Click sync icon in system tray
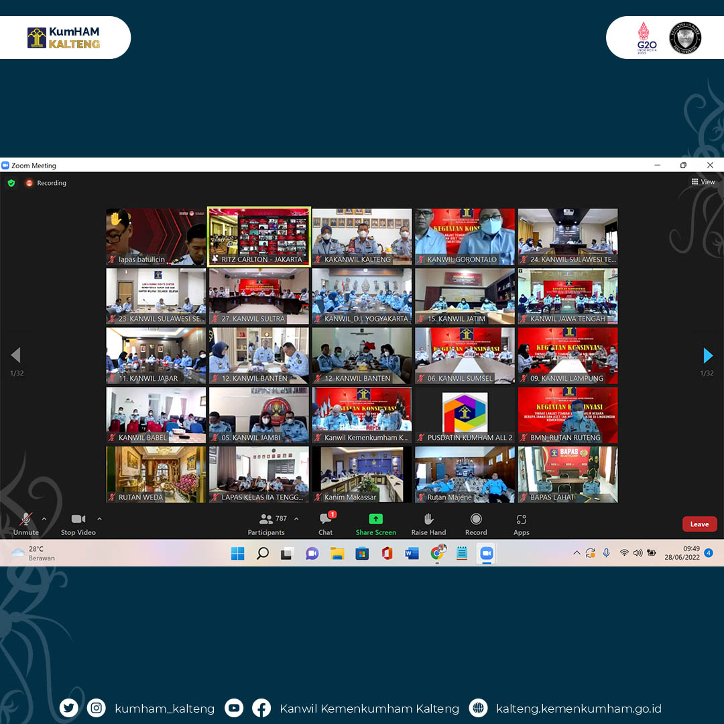The height and width of the screenshot is (724, 724). point(590,552)
